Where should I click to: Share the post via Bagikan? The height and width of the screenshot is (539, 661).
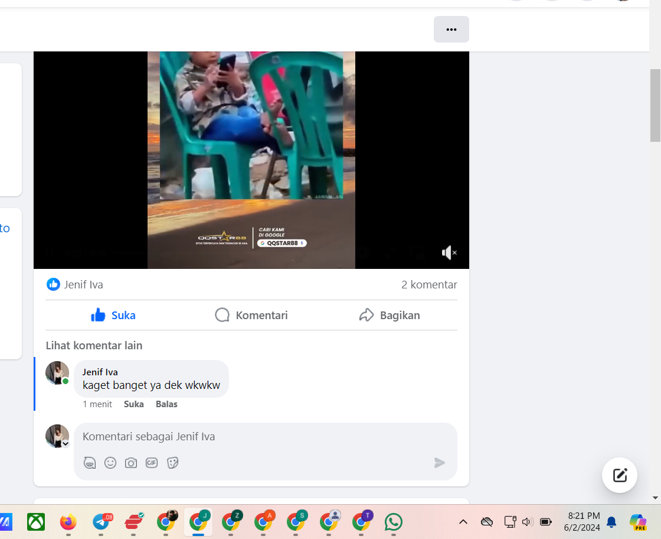[390, 315]
